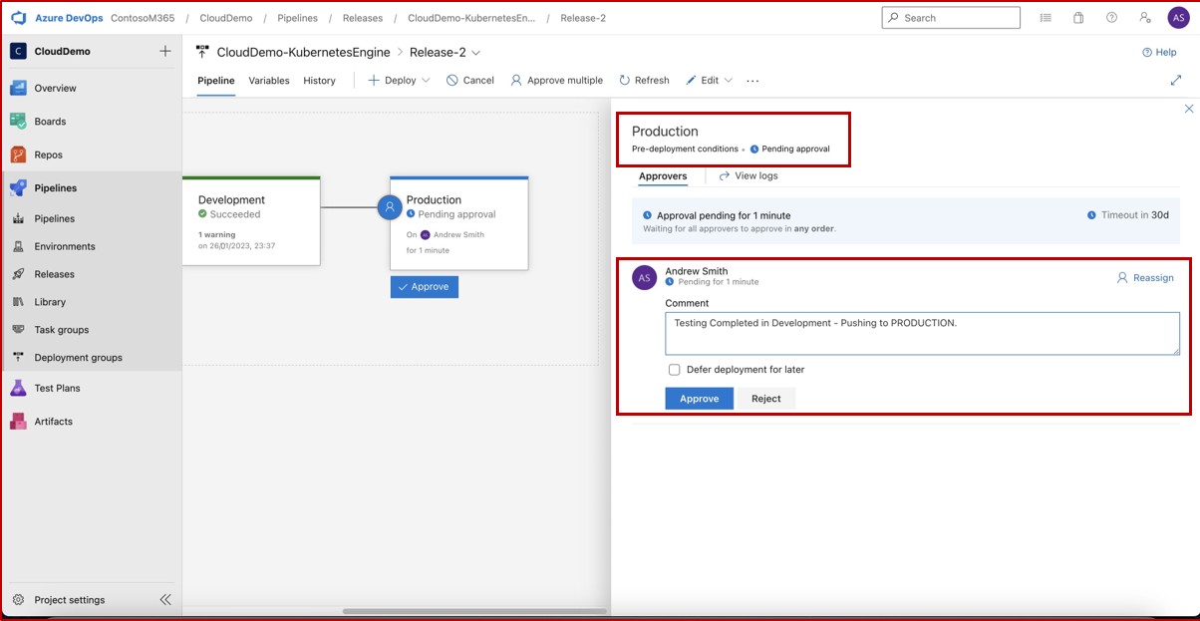Refresh the release pipeline view
The height and width of the screenshot is (621, 1200).
pos(643,80)
